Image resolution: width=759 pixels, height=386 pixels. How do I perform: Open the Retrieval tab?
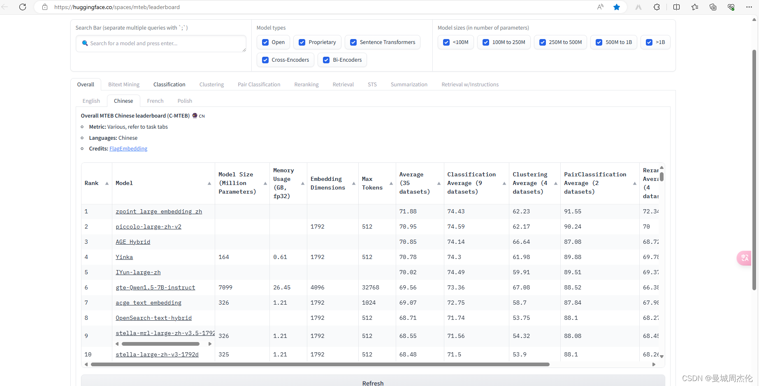pyautogui.click(x=343, y=85)
